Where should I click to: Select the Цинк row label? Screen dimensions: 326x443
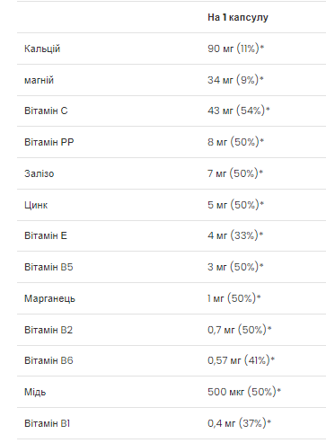(x=36, y=205)
